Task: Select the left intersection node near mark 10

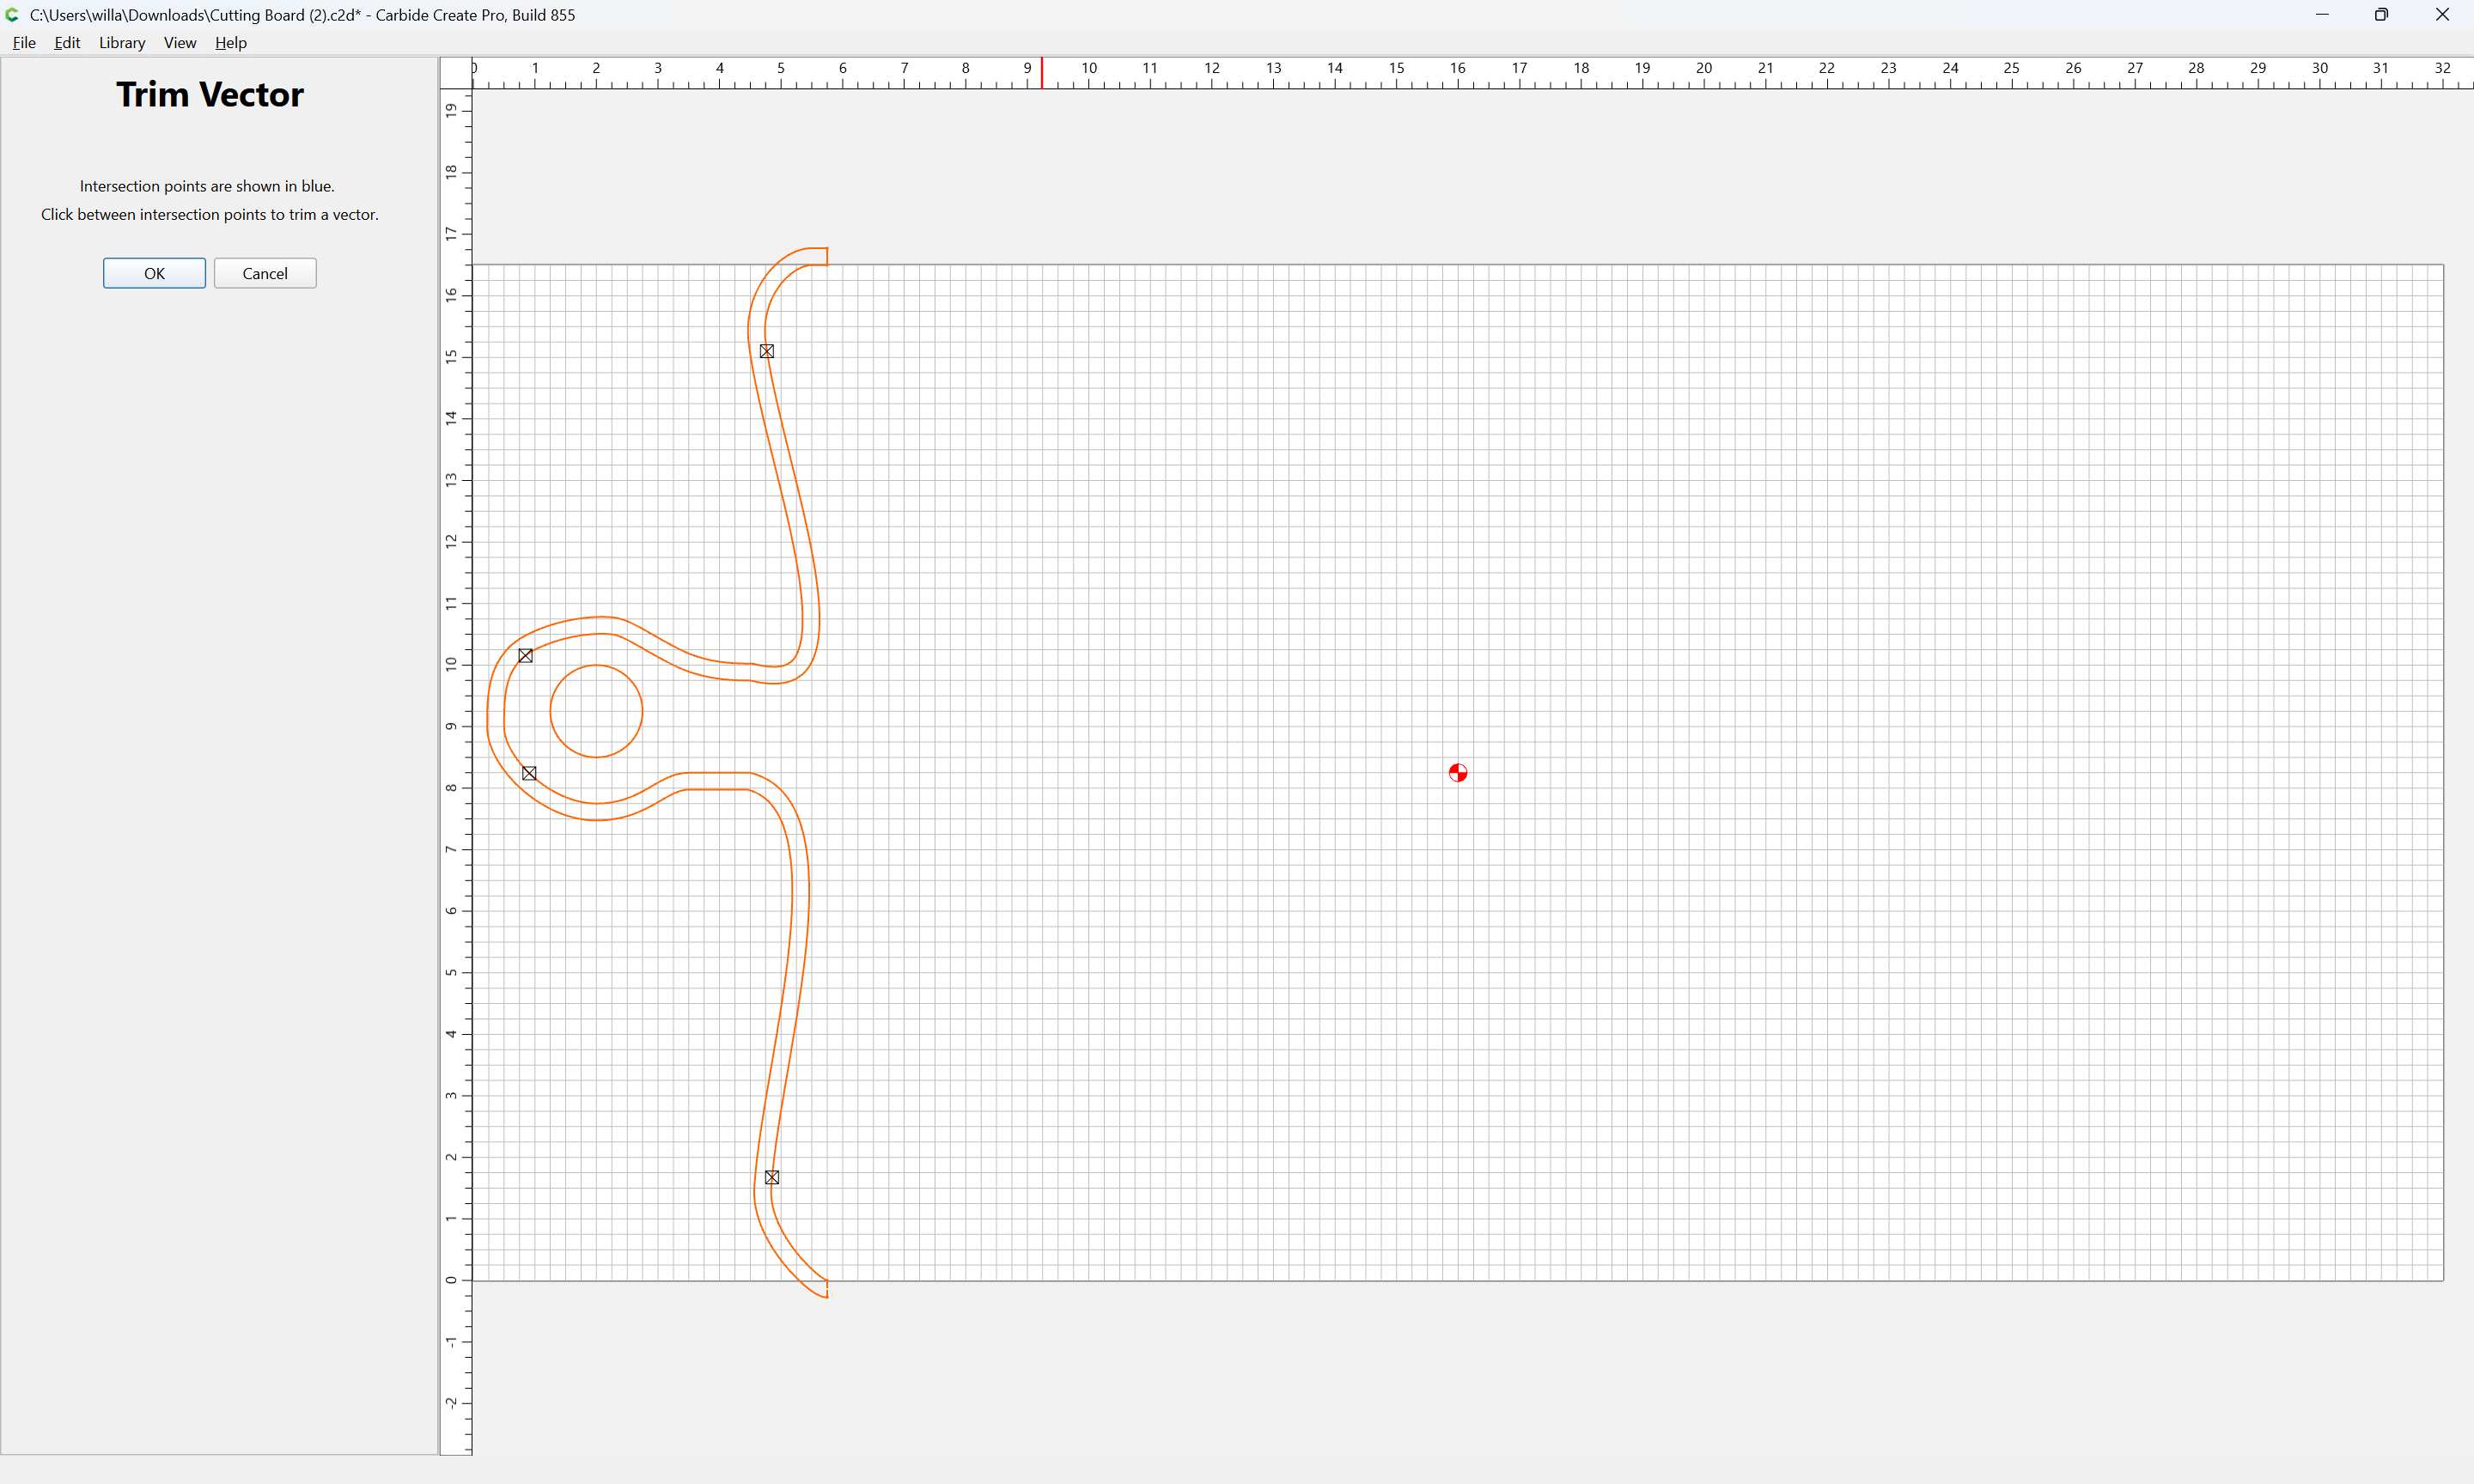Action: pos(526,656)
